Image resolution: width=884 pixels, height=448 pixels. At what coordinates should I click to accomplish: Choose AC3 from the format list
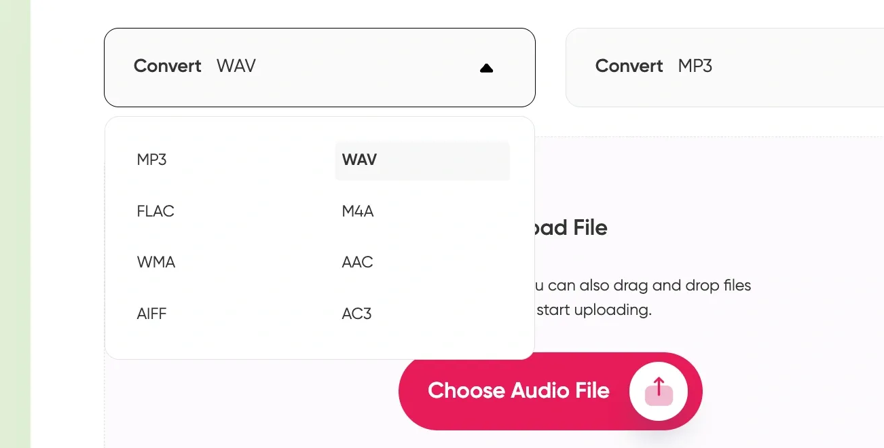click(x=356, y=313)
